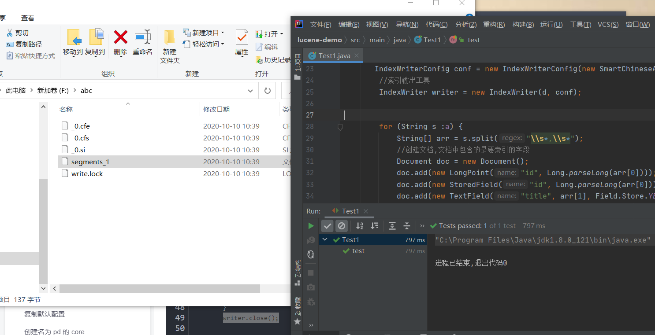Select the Test1.java editor tab
Viewport: 655px width, 335px height.
[334, 55]
